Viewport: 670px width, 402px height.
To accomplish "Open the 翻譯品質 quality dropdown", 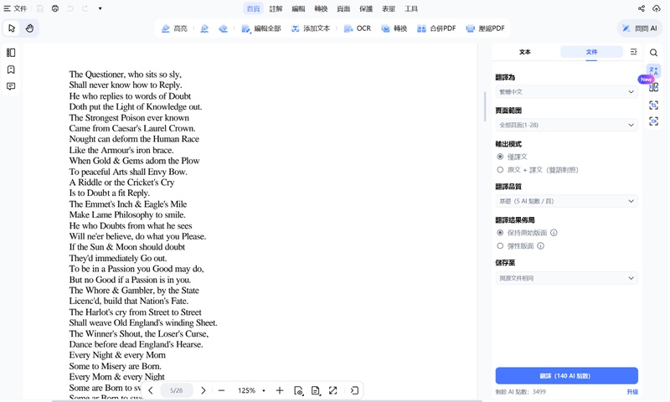I will click(567, 201).
